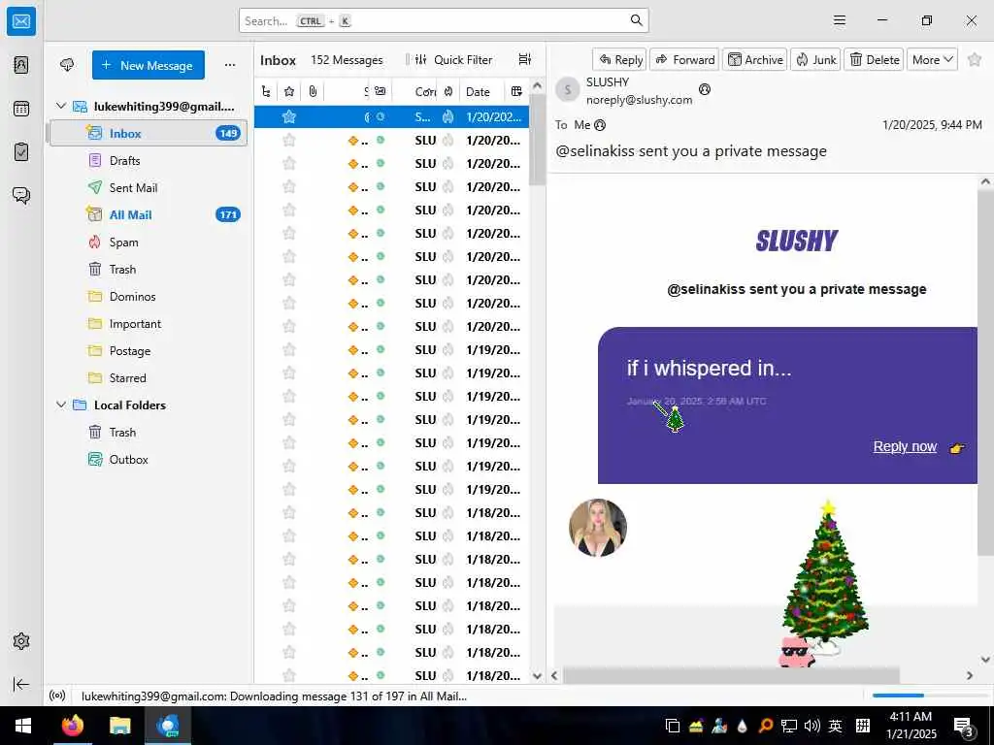Viewport: 994px width, 745px height.
Task: Open File Explorer from taskbar
Action: tap(119, 726)
